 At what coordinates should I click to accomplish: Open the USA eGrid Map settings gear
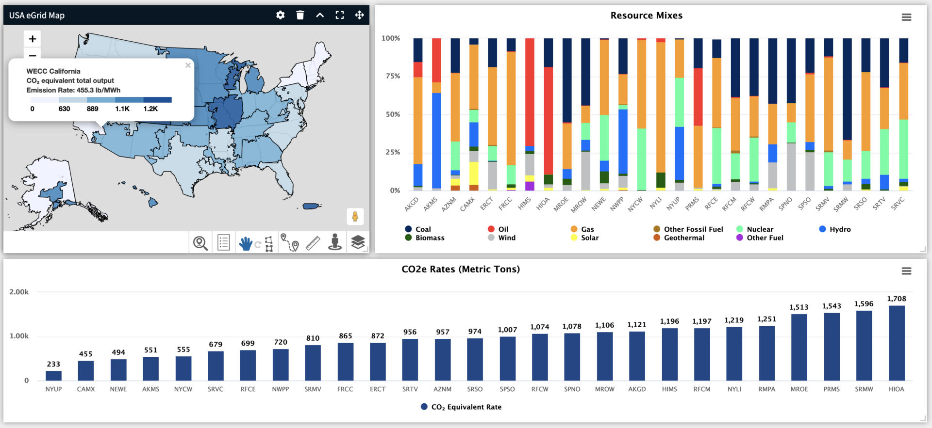(280, 15)
